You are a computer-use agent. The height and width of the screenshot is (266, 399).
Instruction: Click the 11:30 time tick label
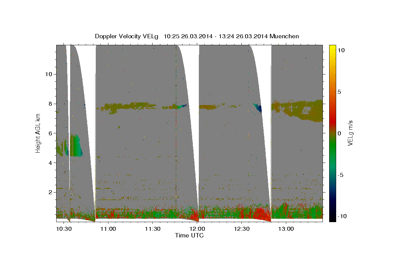152,229
